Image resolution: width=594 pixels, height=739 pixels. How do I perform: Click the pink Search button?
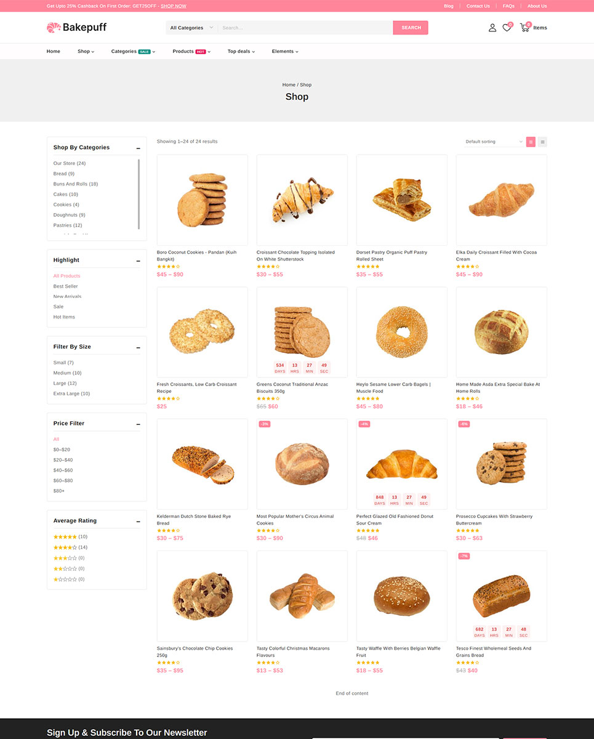(411, 28)
